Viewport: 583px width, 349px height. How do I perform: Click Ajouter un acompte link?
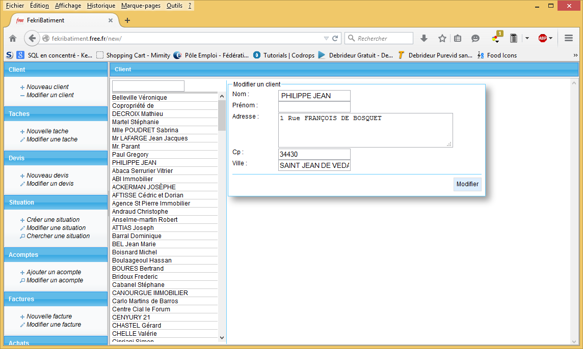[54, 272]
